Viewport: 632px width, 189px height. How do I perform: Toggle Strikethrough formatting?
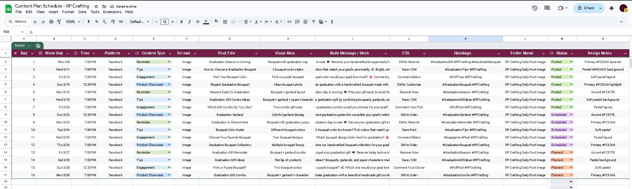[198, 22]
